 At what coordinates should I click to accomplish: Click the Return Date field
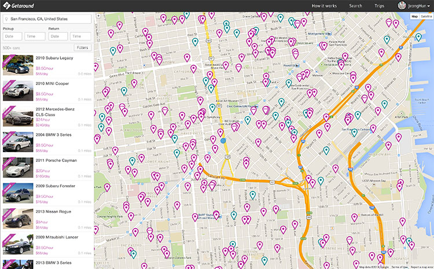coord(58,36)
